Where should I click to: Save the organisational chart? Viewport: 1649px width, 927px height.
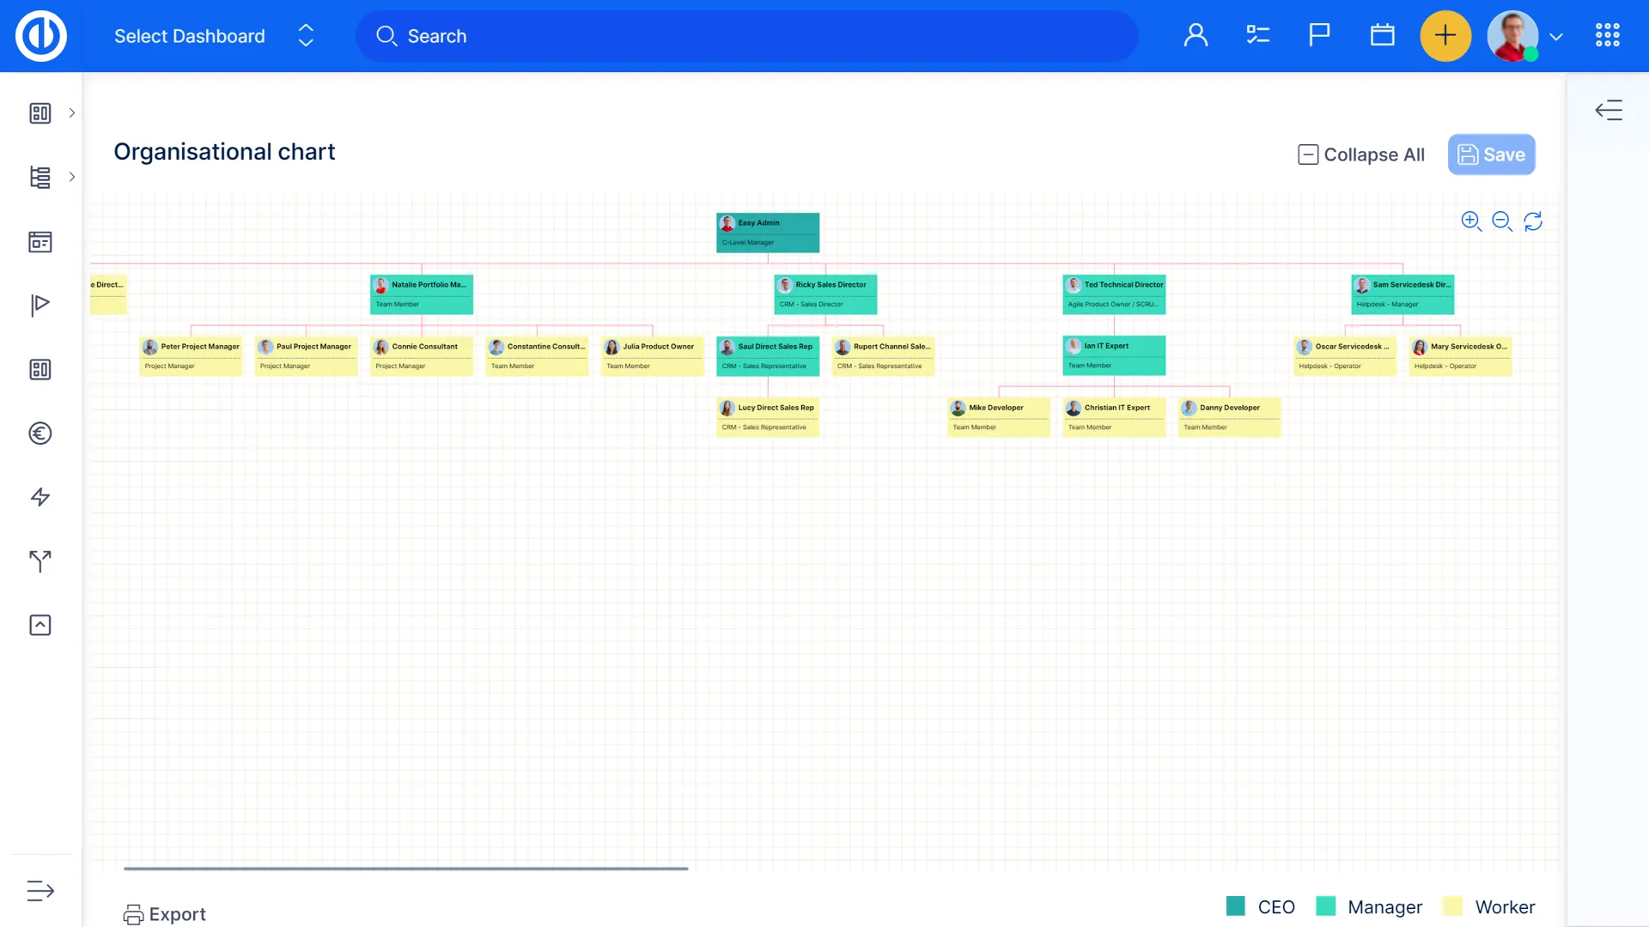click(1491, 154)
